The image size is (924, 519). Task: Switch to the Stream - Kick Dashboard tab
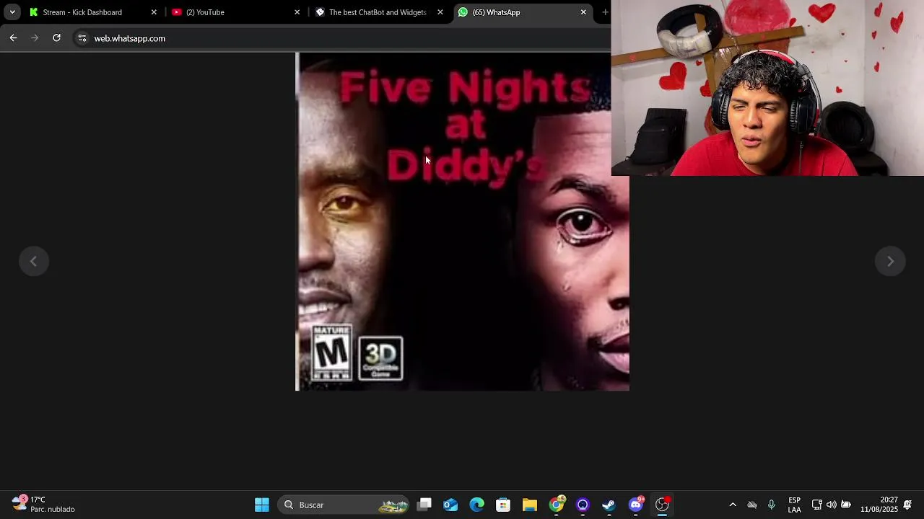coord(92,12)
